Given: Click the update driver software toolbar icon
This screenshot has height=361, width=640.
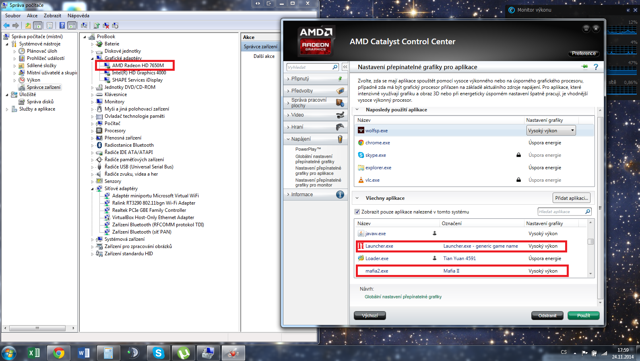Looking at the screenshot, I should click(x=97, y=25).
